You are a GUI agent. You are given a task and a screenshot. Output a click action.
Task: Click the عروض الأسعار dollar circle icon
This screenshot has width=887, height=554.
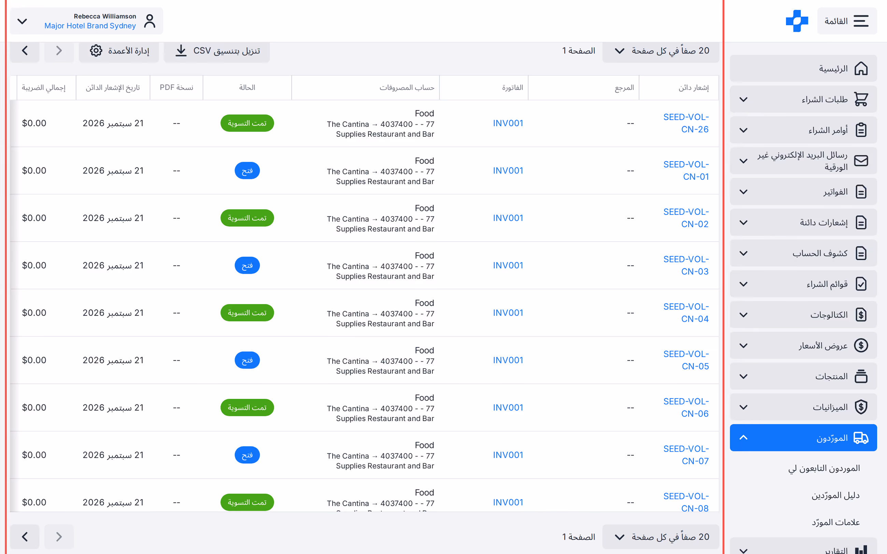(x=861, y=345)
